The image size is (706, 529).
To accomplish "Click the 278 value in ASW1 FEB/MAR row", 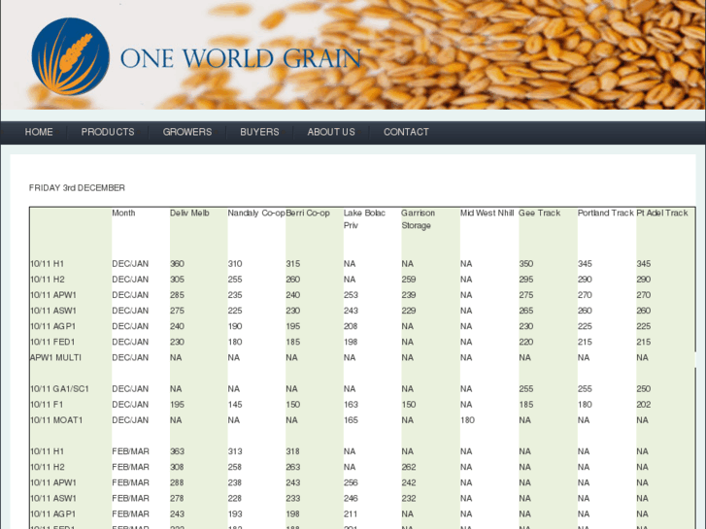I will click(177, 498).
